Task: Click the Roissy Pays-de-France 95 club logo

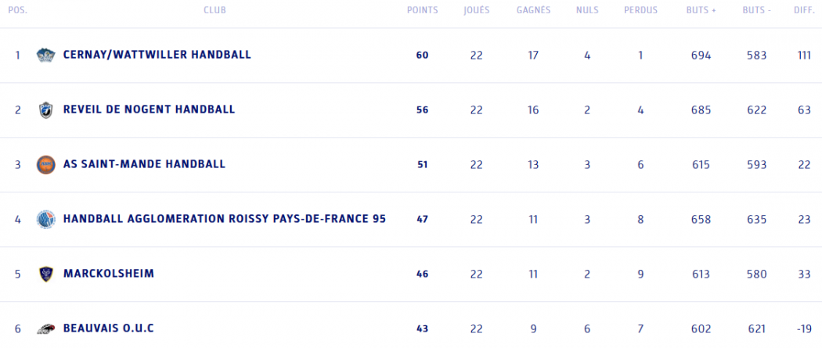Action: click(x=45, y=220)
